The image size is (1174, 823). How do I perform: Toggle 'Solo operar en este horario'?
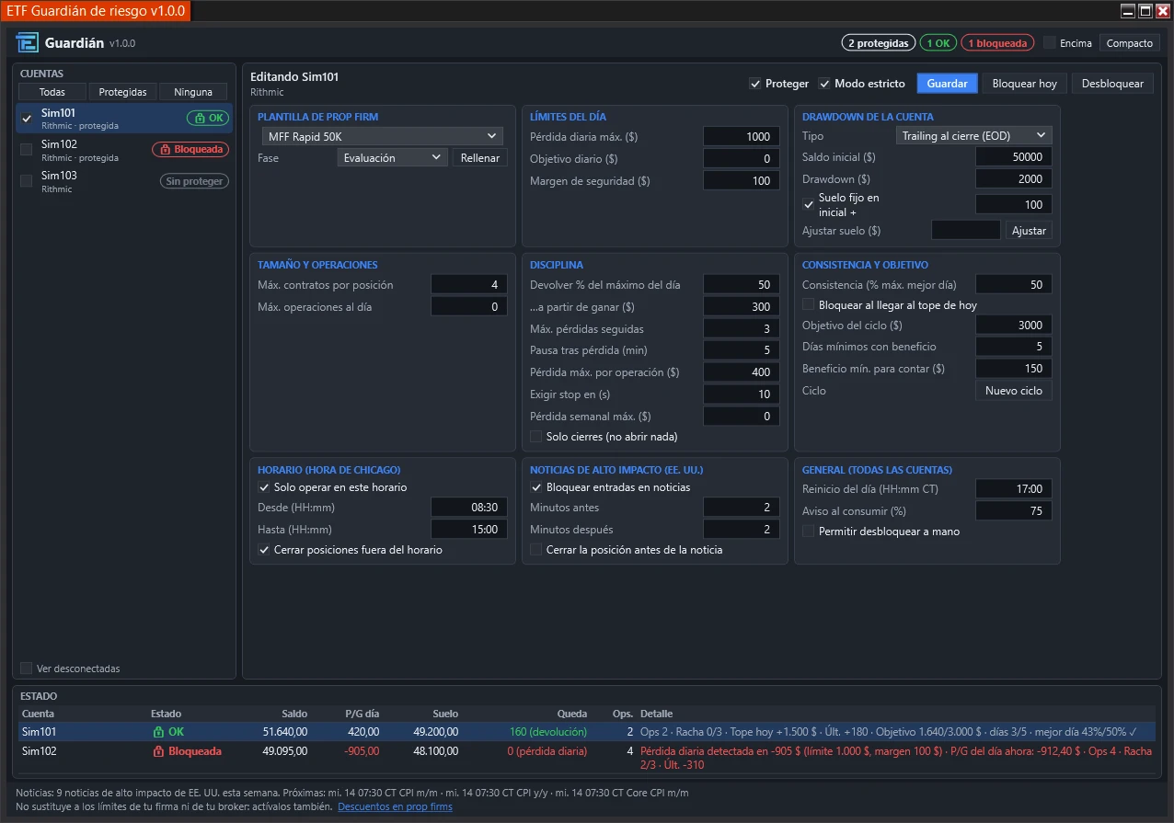[x=264, y=487]
